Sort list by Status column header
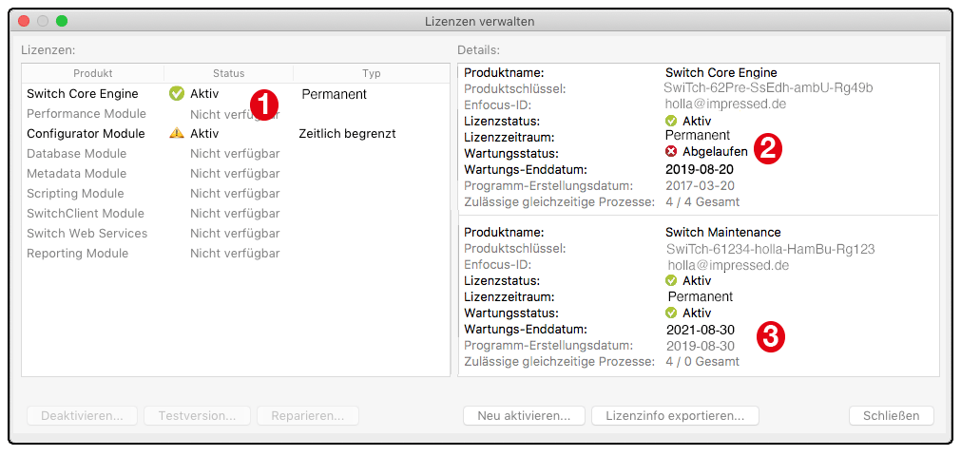Image resolution: width=961 pixels, height=475 pixels. click(228, 73)
